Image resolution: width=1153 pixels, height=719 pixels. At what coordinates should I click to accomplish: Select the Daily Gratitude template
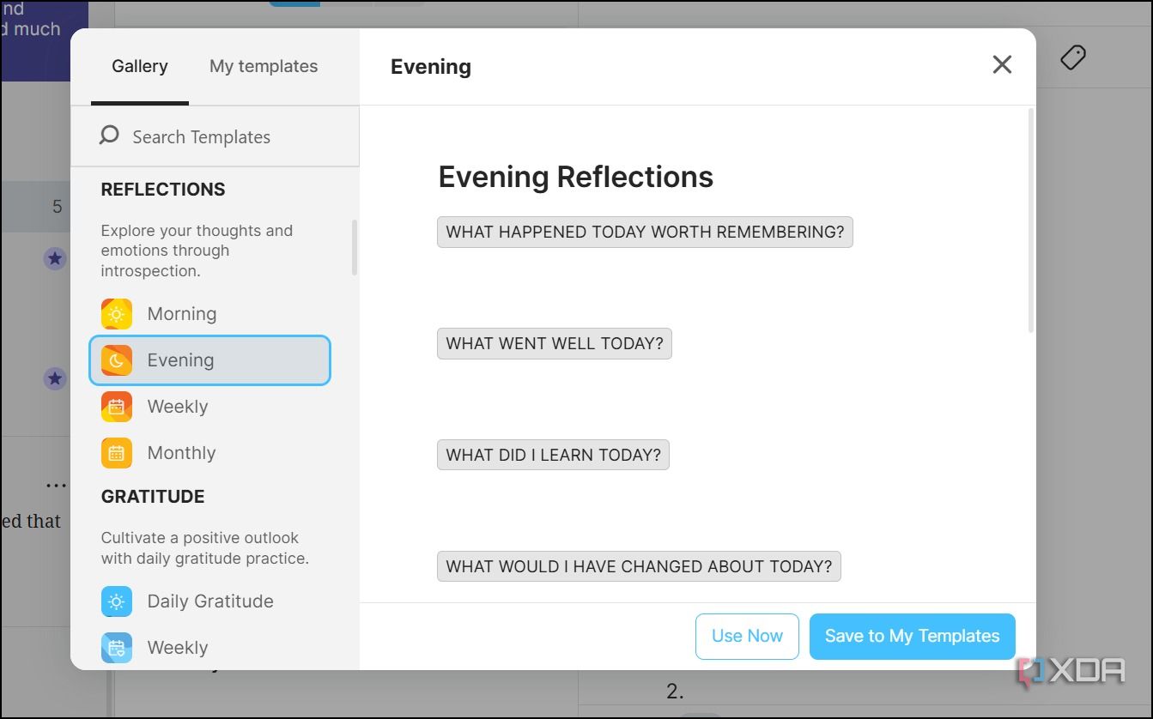click(x=209, y=601)
